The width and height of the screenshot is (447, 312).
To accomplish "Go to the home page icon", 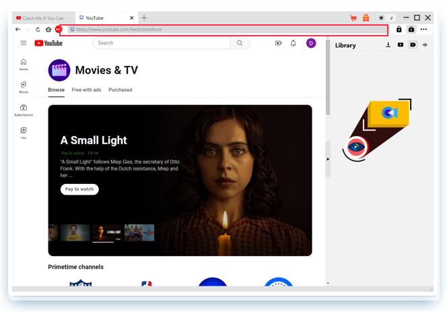I will coord(48,29).
